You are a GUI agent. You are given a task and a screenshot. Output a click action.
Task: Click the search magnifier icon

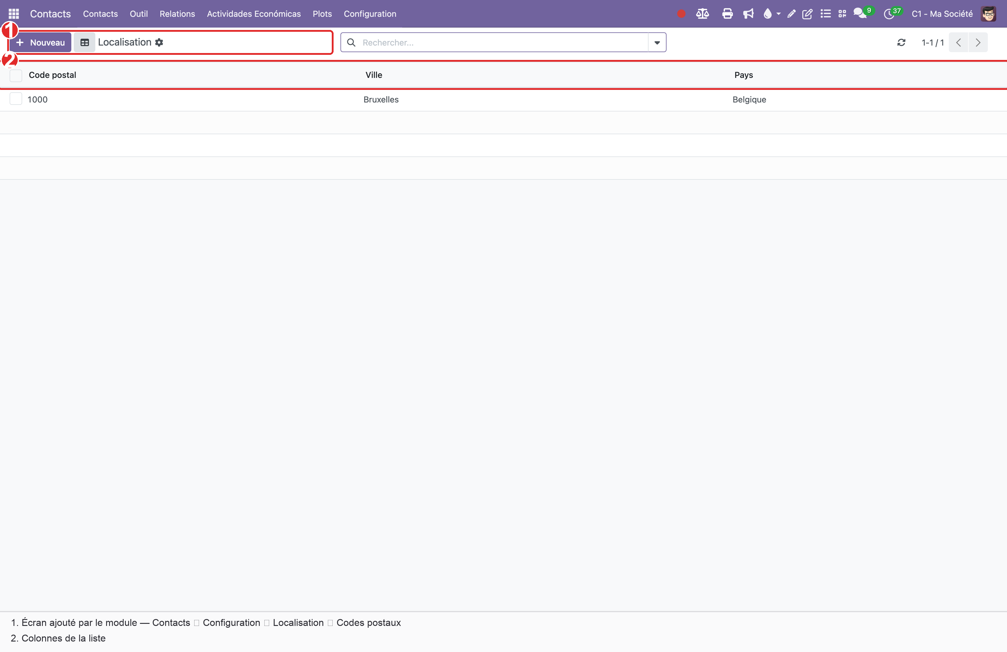click(351, 42)
